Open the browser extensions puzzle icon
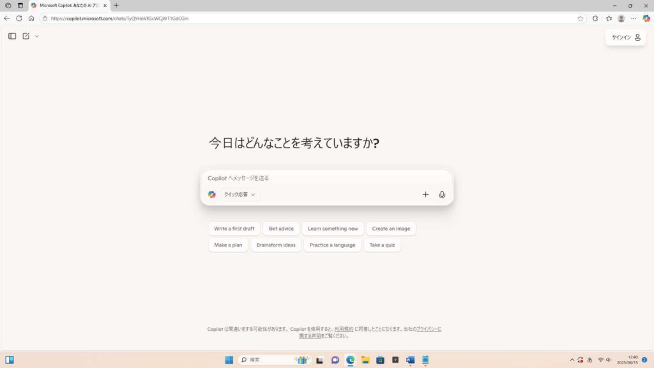This screenshot has width=654, height=368. tap(595, 19)
